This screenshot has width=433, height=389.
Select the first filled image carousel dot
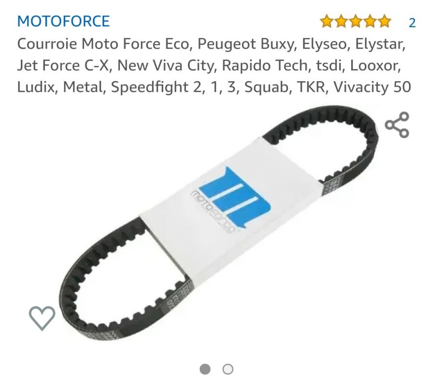(205, 369)
